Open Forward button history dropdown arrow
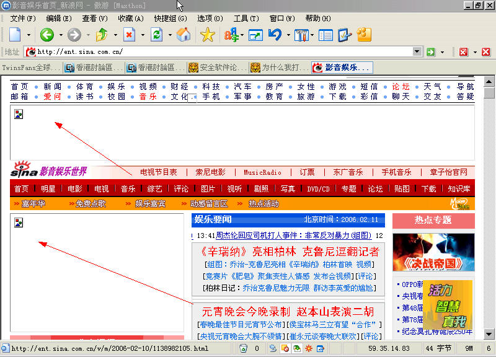This screenshot has width=496, height=357. click(88, 35)
